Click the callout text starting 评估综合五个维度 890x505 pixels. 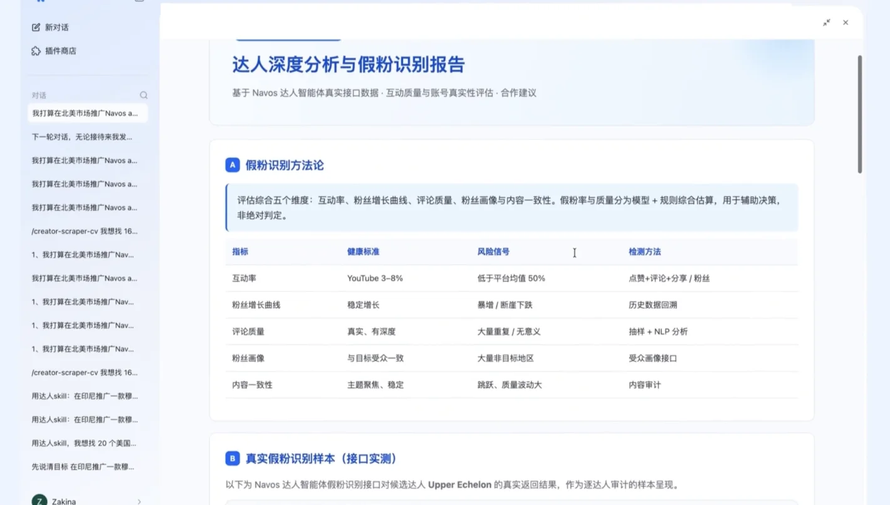(509, 207)
